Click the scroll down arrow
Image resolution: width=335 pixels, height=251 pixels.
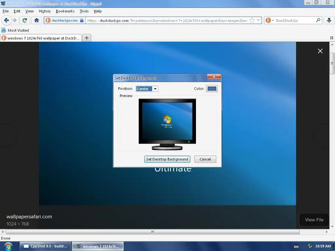pyautogui.click(x=332, y=226)
